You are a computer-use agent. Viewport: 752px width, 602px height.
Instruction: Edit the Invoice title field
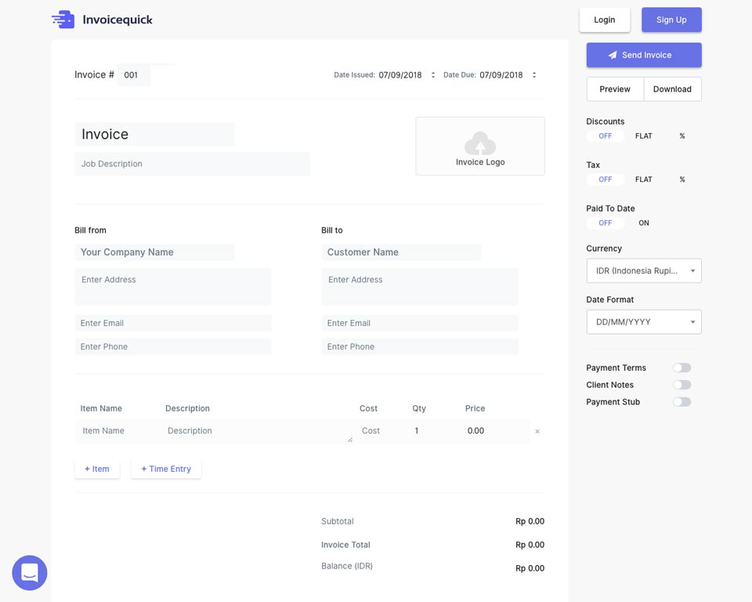click(154, 134)
